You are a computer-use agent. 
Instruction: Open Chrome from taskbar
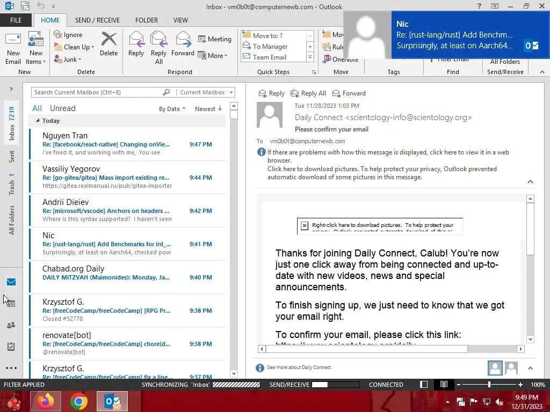click(79, 401)
